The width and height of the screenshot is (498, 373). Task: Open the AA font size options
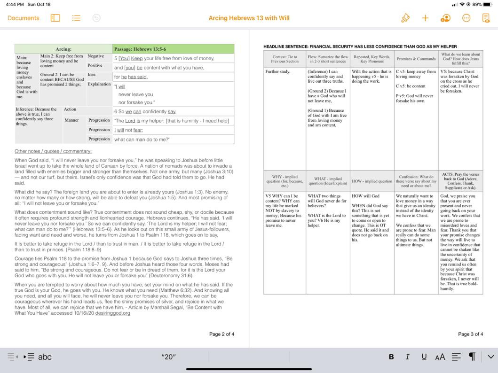[440, 357]
